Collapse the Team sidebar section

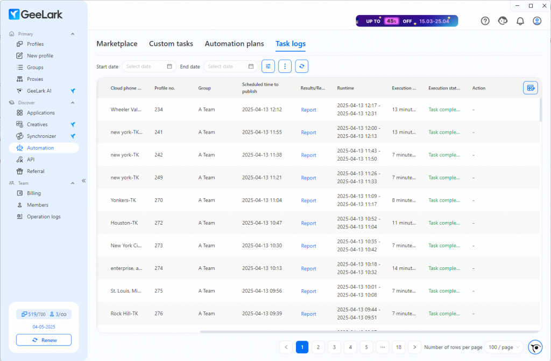click(73, 183)
